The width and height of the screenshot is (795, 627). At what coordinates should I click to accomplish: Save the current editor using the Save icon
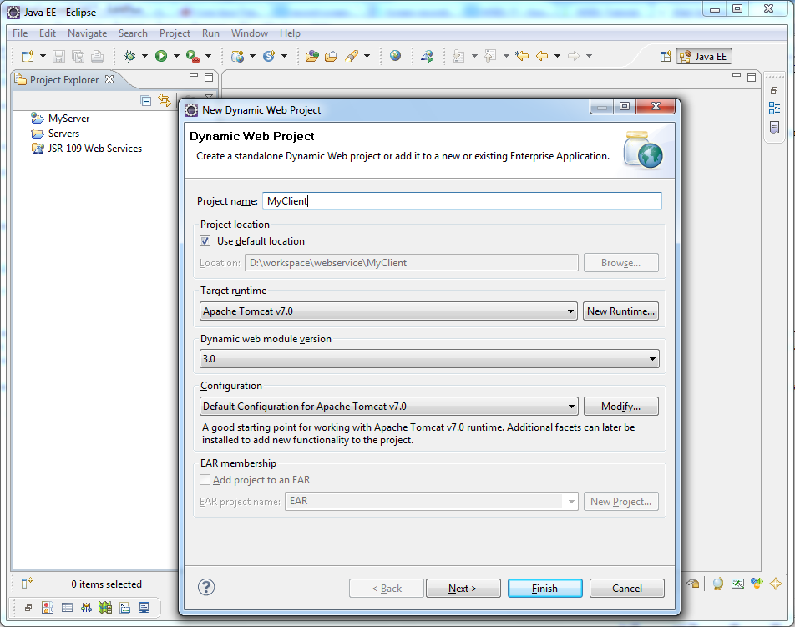tap(58, 55)
